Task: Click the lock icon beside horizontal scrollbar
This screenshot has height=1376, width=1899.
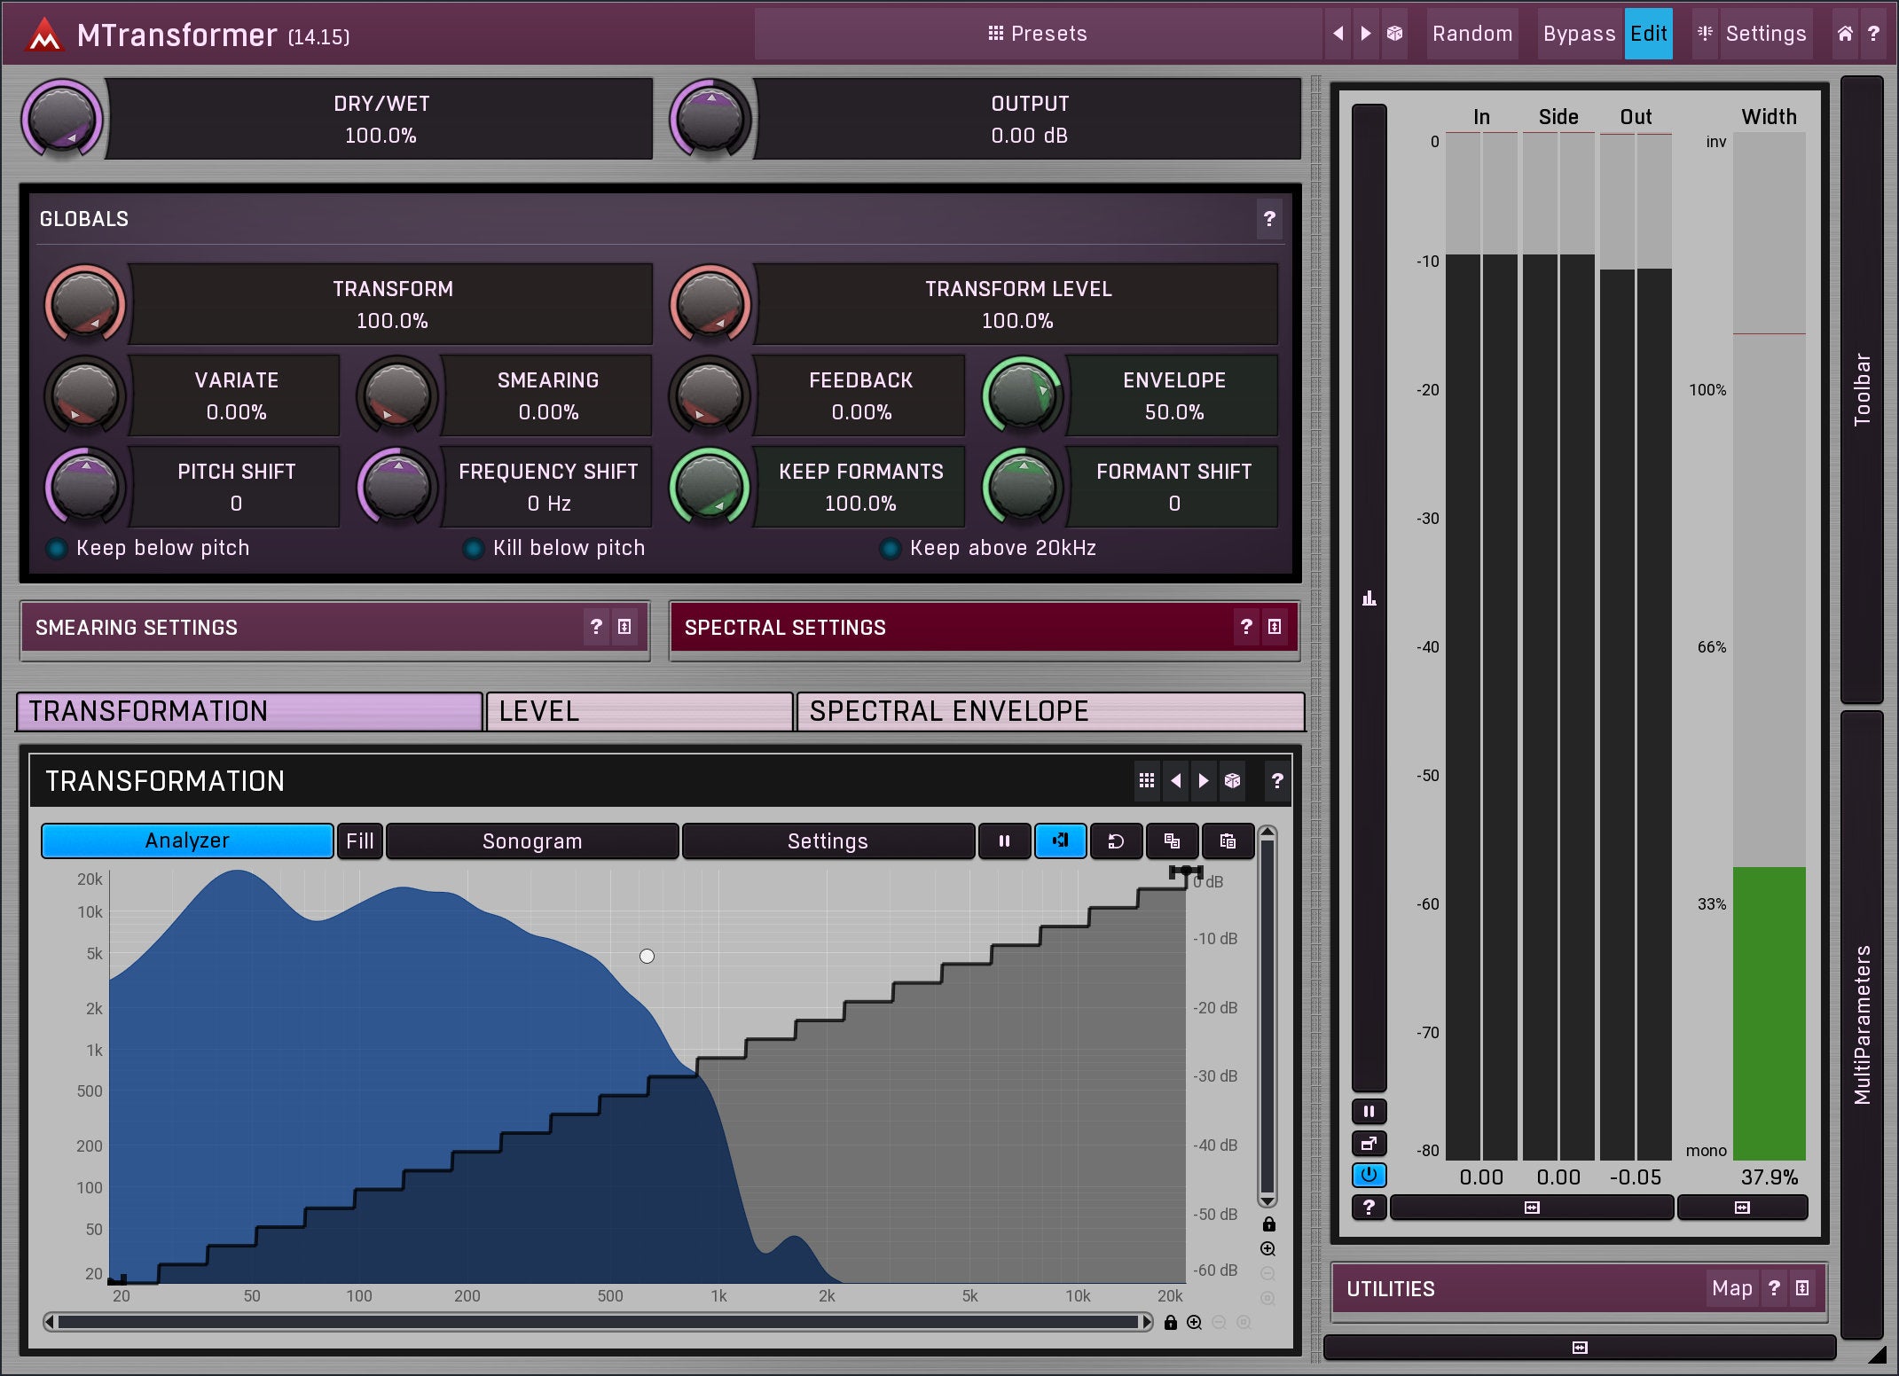Action: [1170, 1323]
